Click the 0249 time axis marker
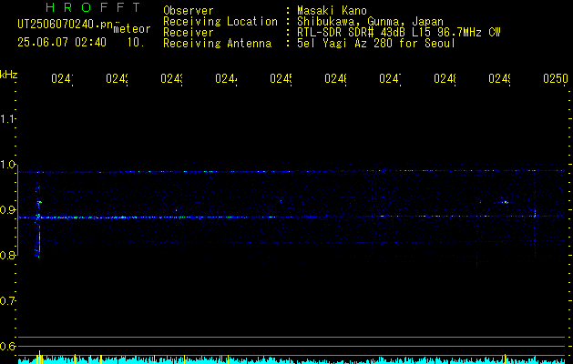The width and height of the screenshot is (573, 364). point(499,78)
